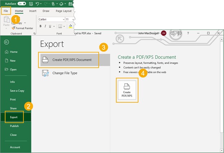Switch to the Page Layout ribbon tab
The image size is (224, 153).
(64, 11)
